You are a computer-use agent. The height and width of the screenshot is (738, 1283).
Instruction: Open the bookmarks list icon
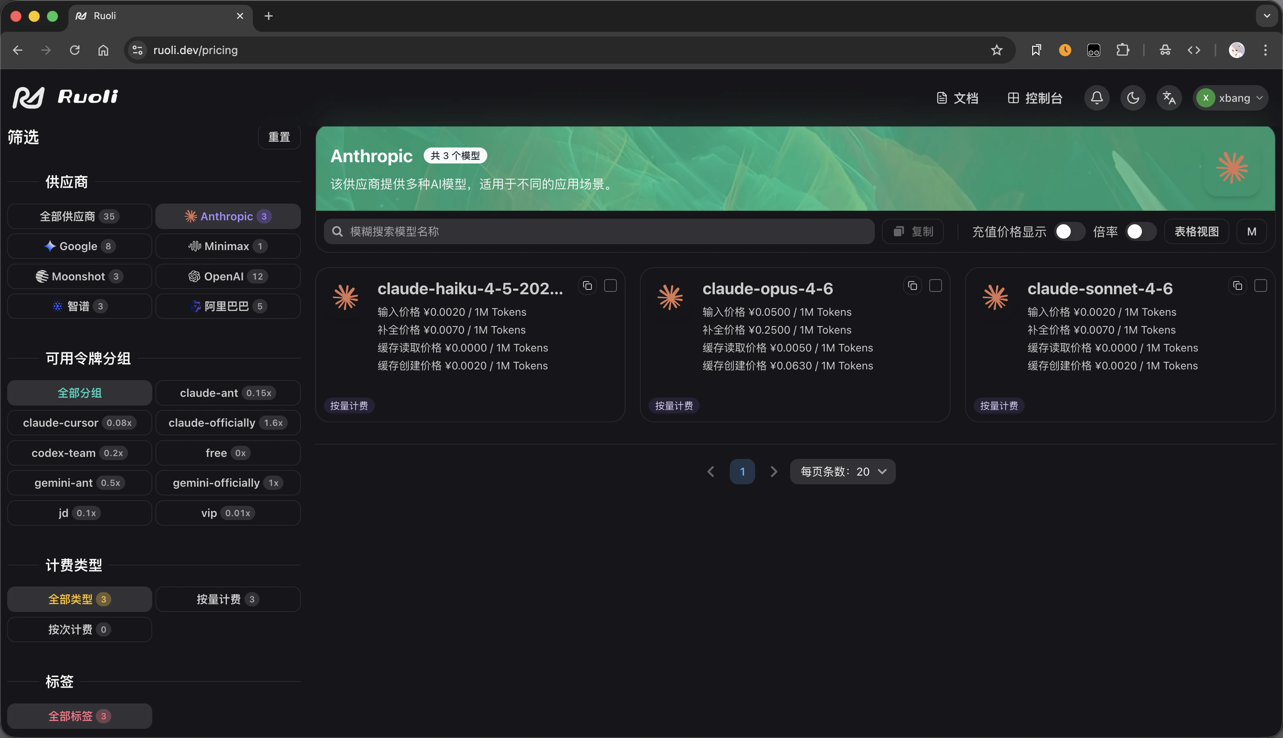pyautogui.click(x=1036, y=50)
